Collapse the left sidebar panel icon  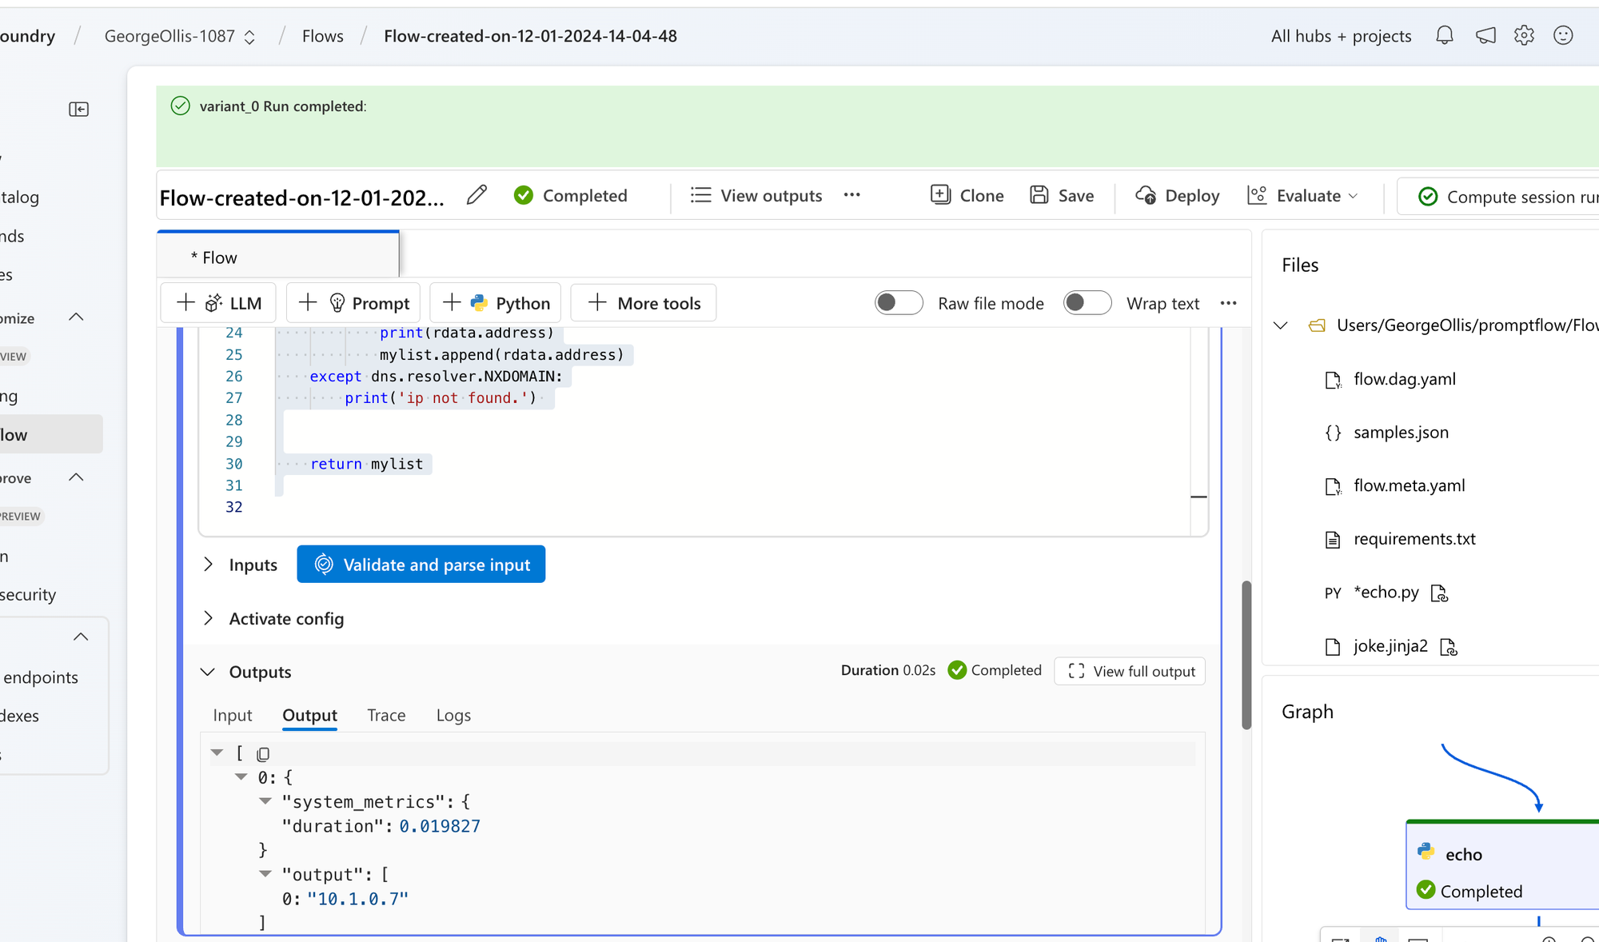click(78, 109)
